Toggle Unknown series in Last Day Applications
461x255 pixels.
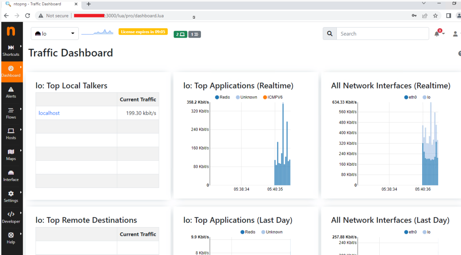click(272, 232)
